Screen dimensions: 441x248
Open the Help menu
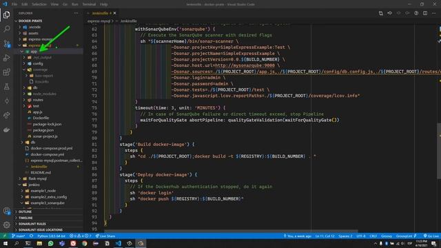click(104, 4)
